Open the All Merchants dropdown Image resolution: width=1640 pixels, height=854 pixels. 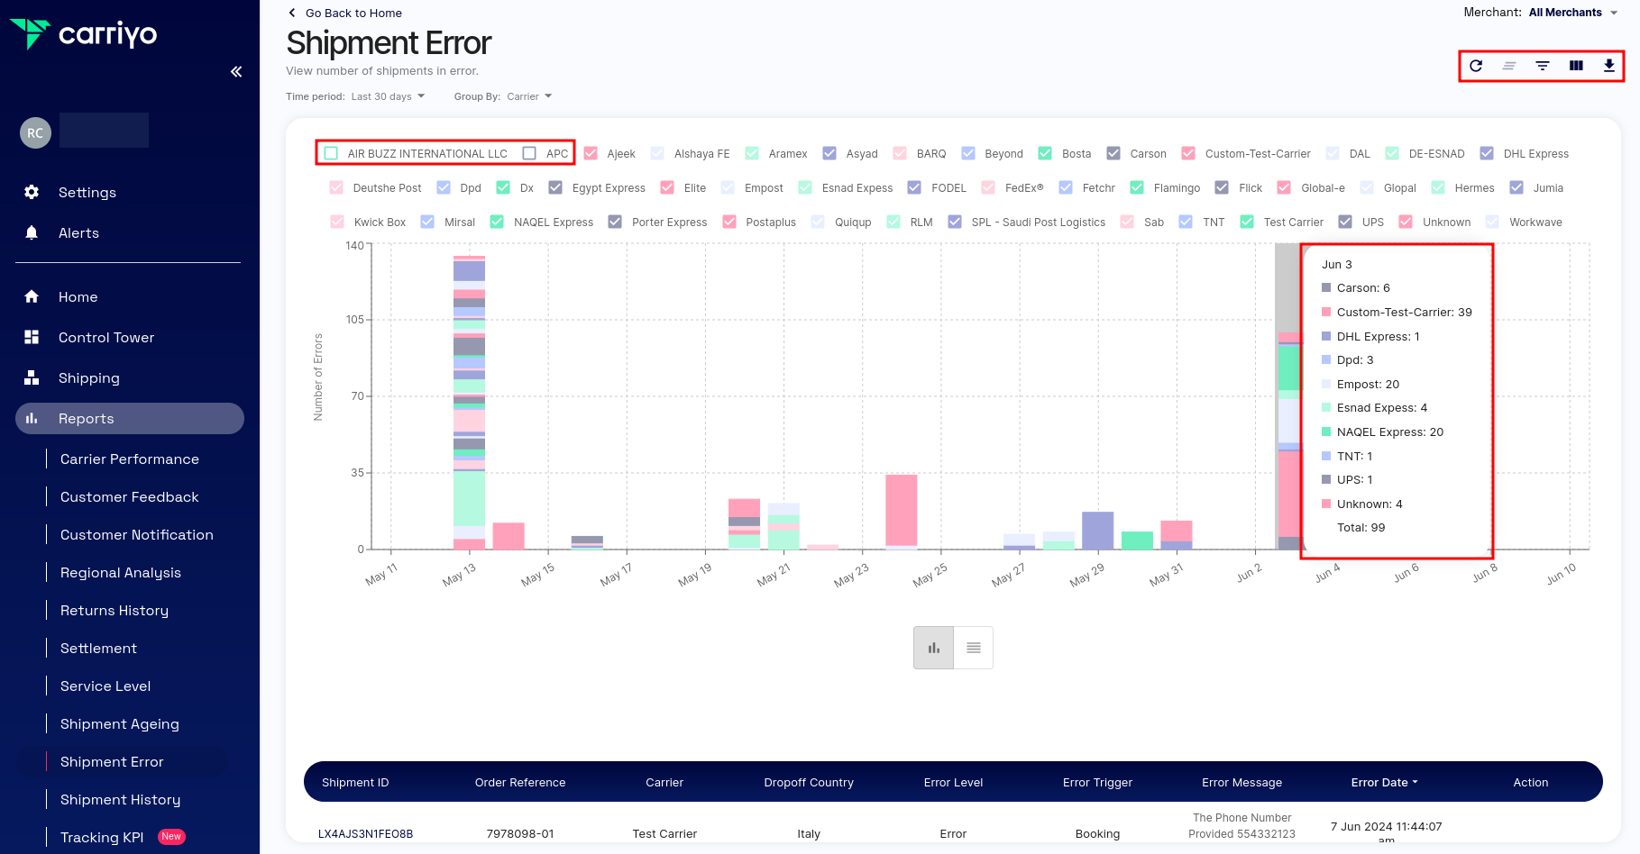point(1573,13)
